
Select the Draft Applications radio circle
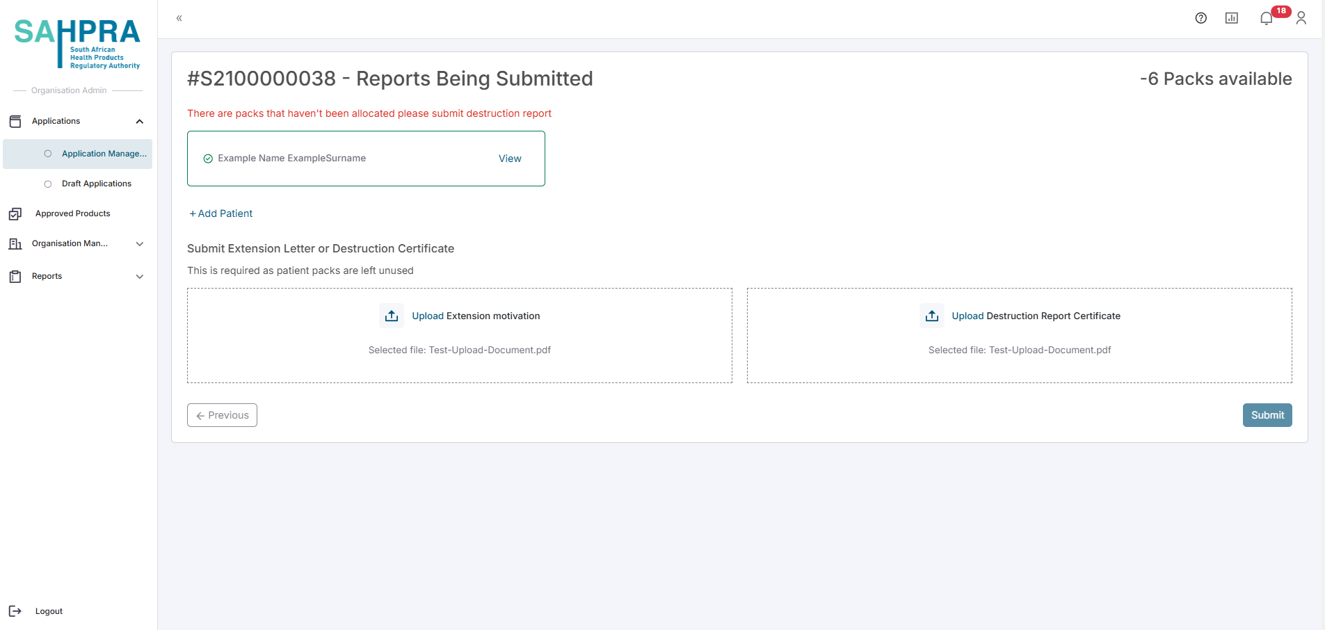pyautogui.click(x=48, y=184)
